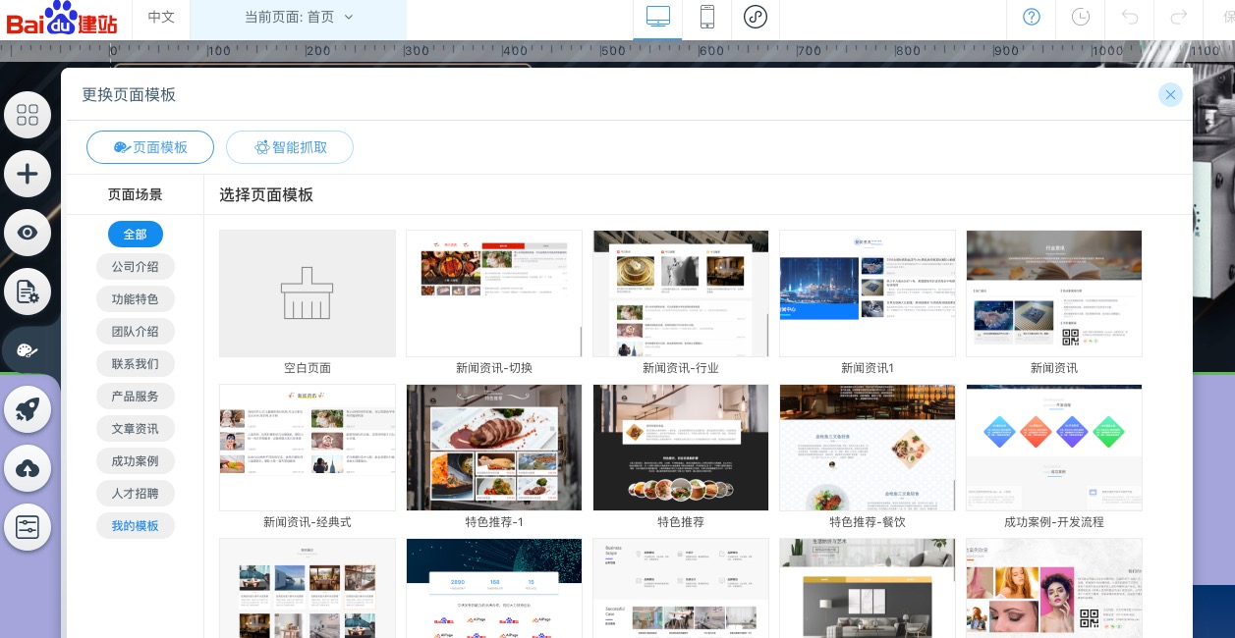
Task: Toggle preview with the eye icon
Action: (x=28, y=233)
